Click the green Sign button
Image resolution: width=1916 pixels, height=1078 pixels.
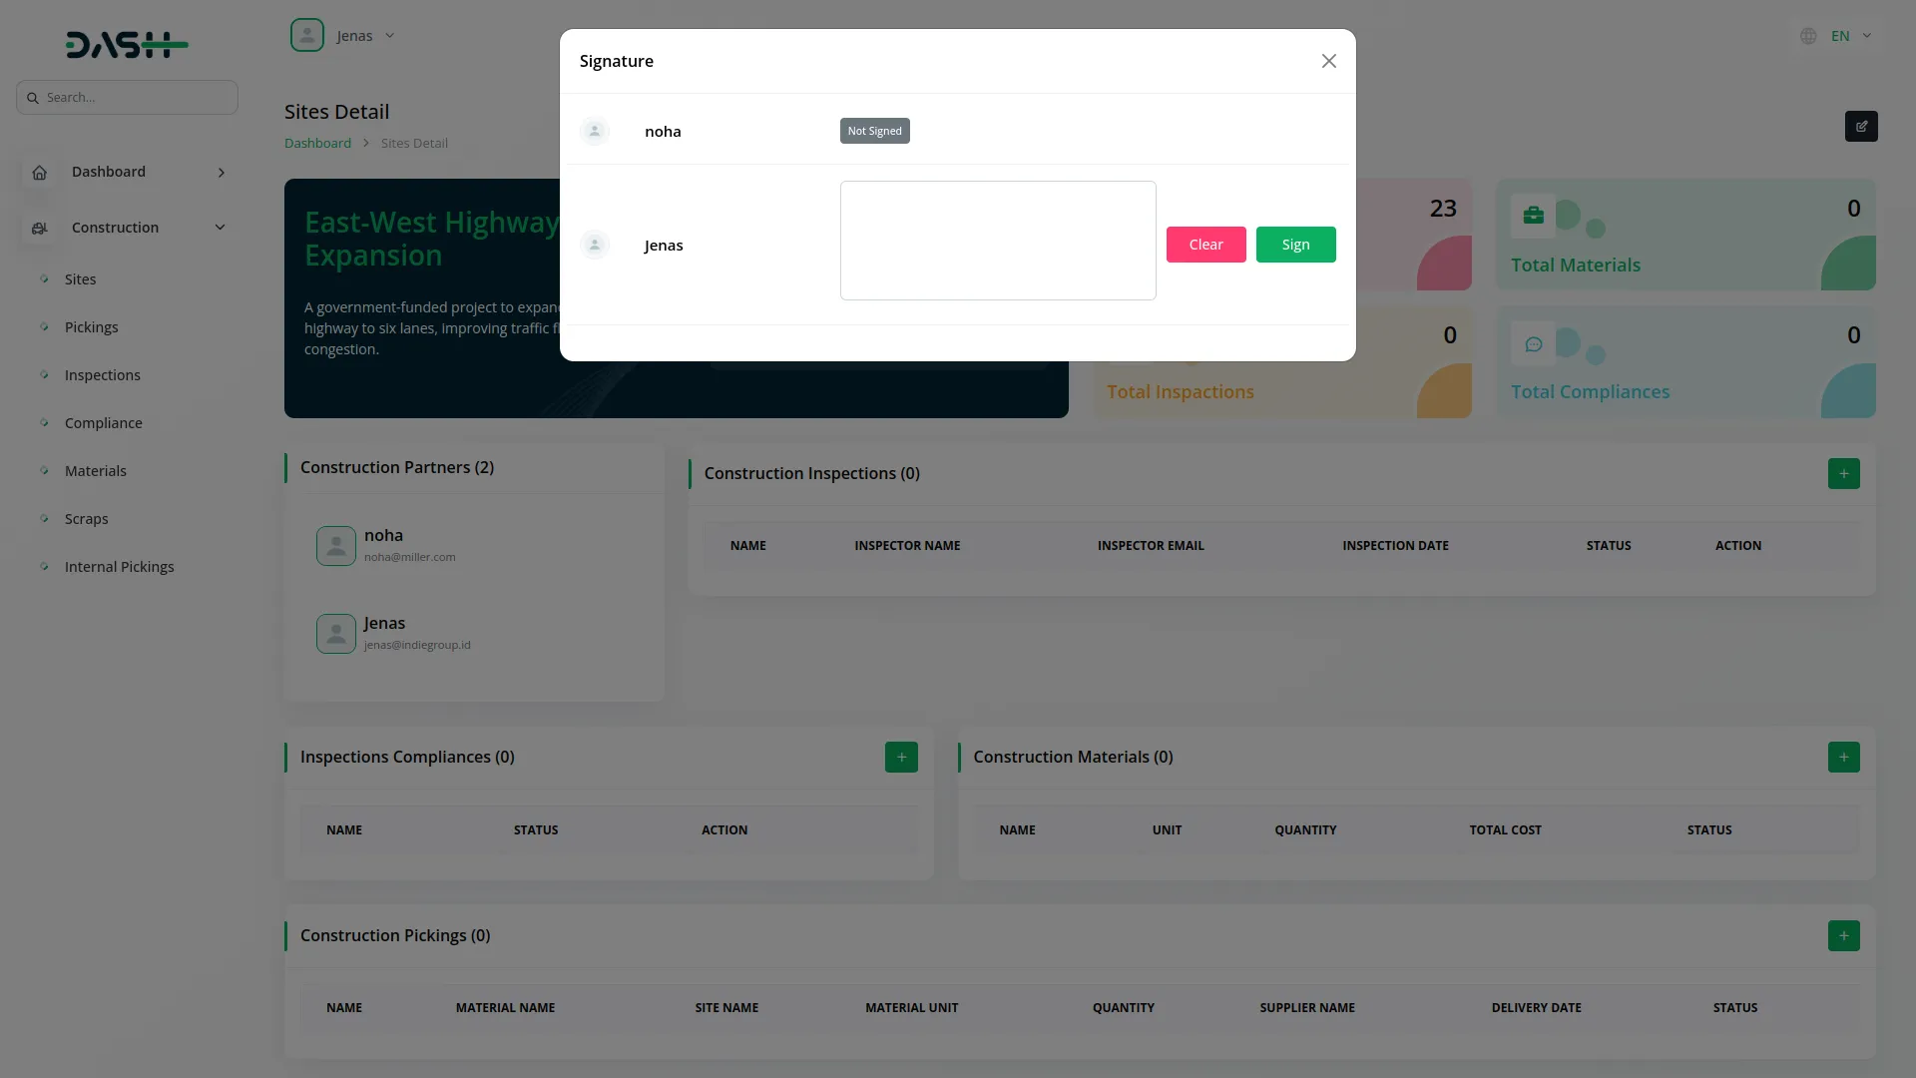tap(1295, 245)
